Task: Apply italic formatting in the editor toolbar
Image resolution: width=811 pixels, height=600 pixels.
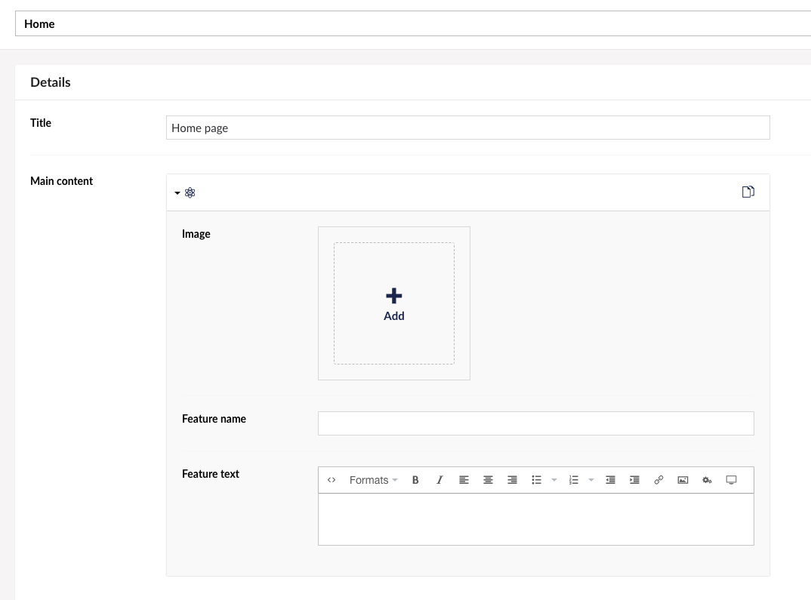Action: [439, 480]
